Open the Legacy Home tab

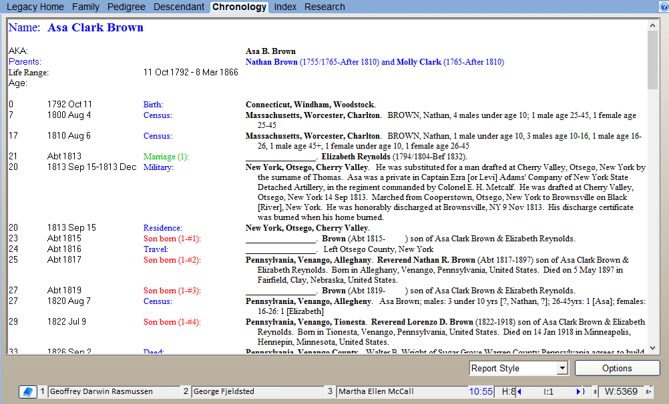click(35, 7)
